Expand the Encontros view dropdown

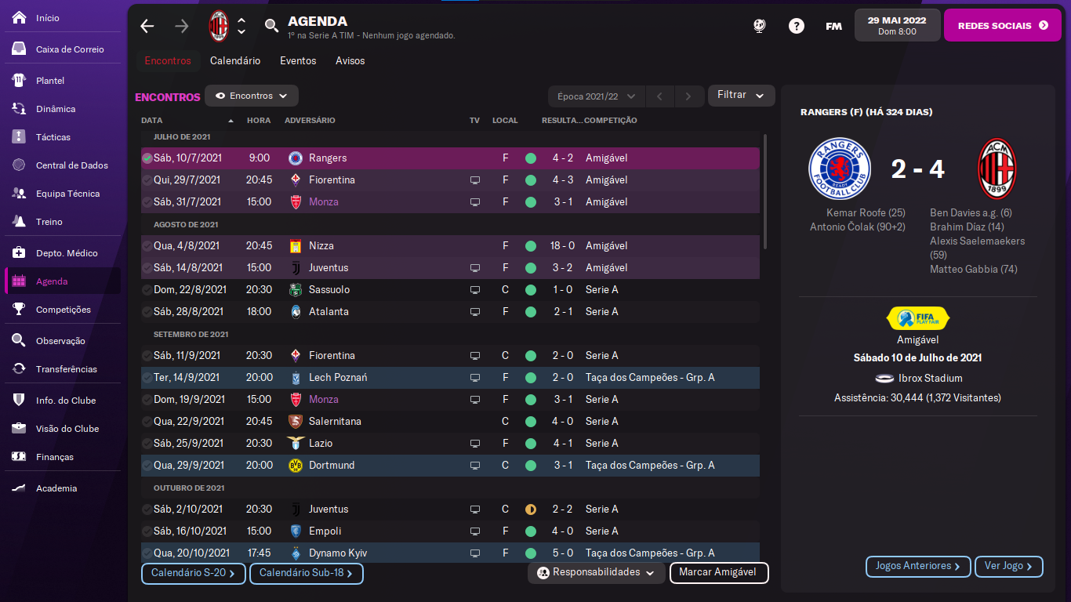coord(252,96)
